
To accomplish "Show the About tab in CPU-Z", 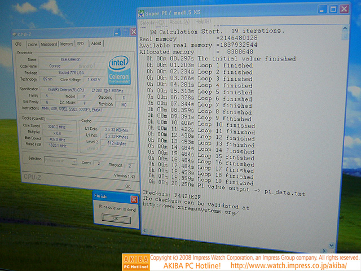I will [x=96, y=43].
